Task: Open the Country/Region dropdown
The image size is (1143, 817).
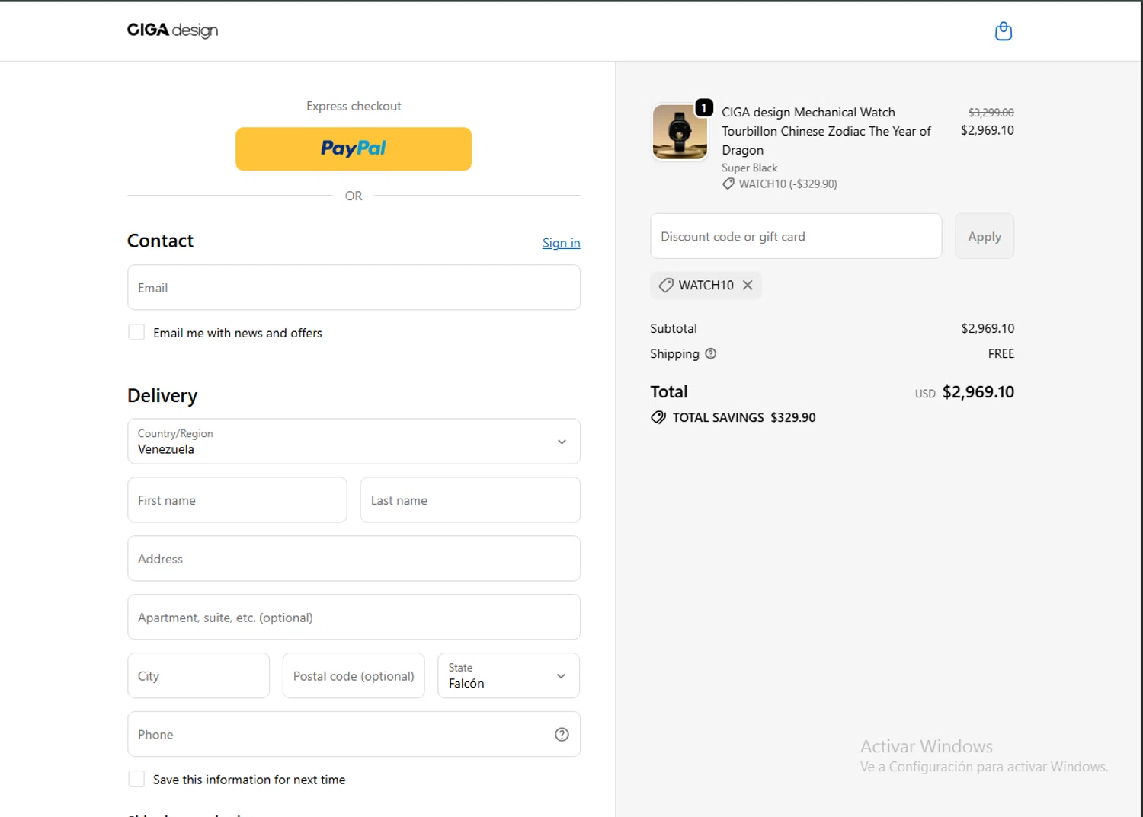Action: (x=354, y=442)
